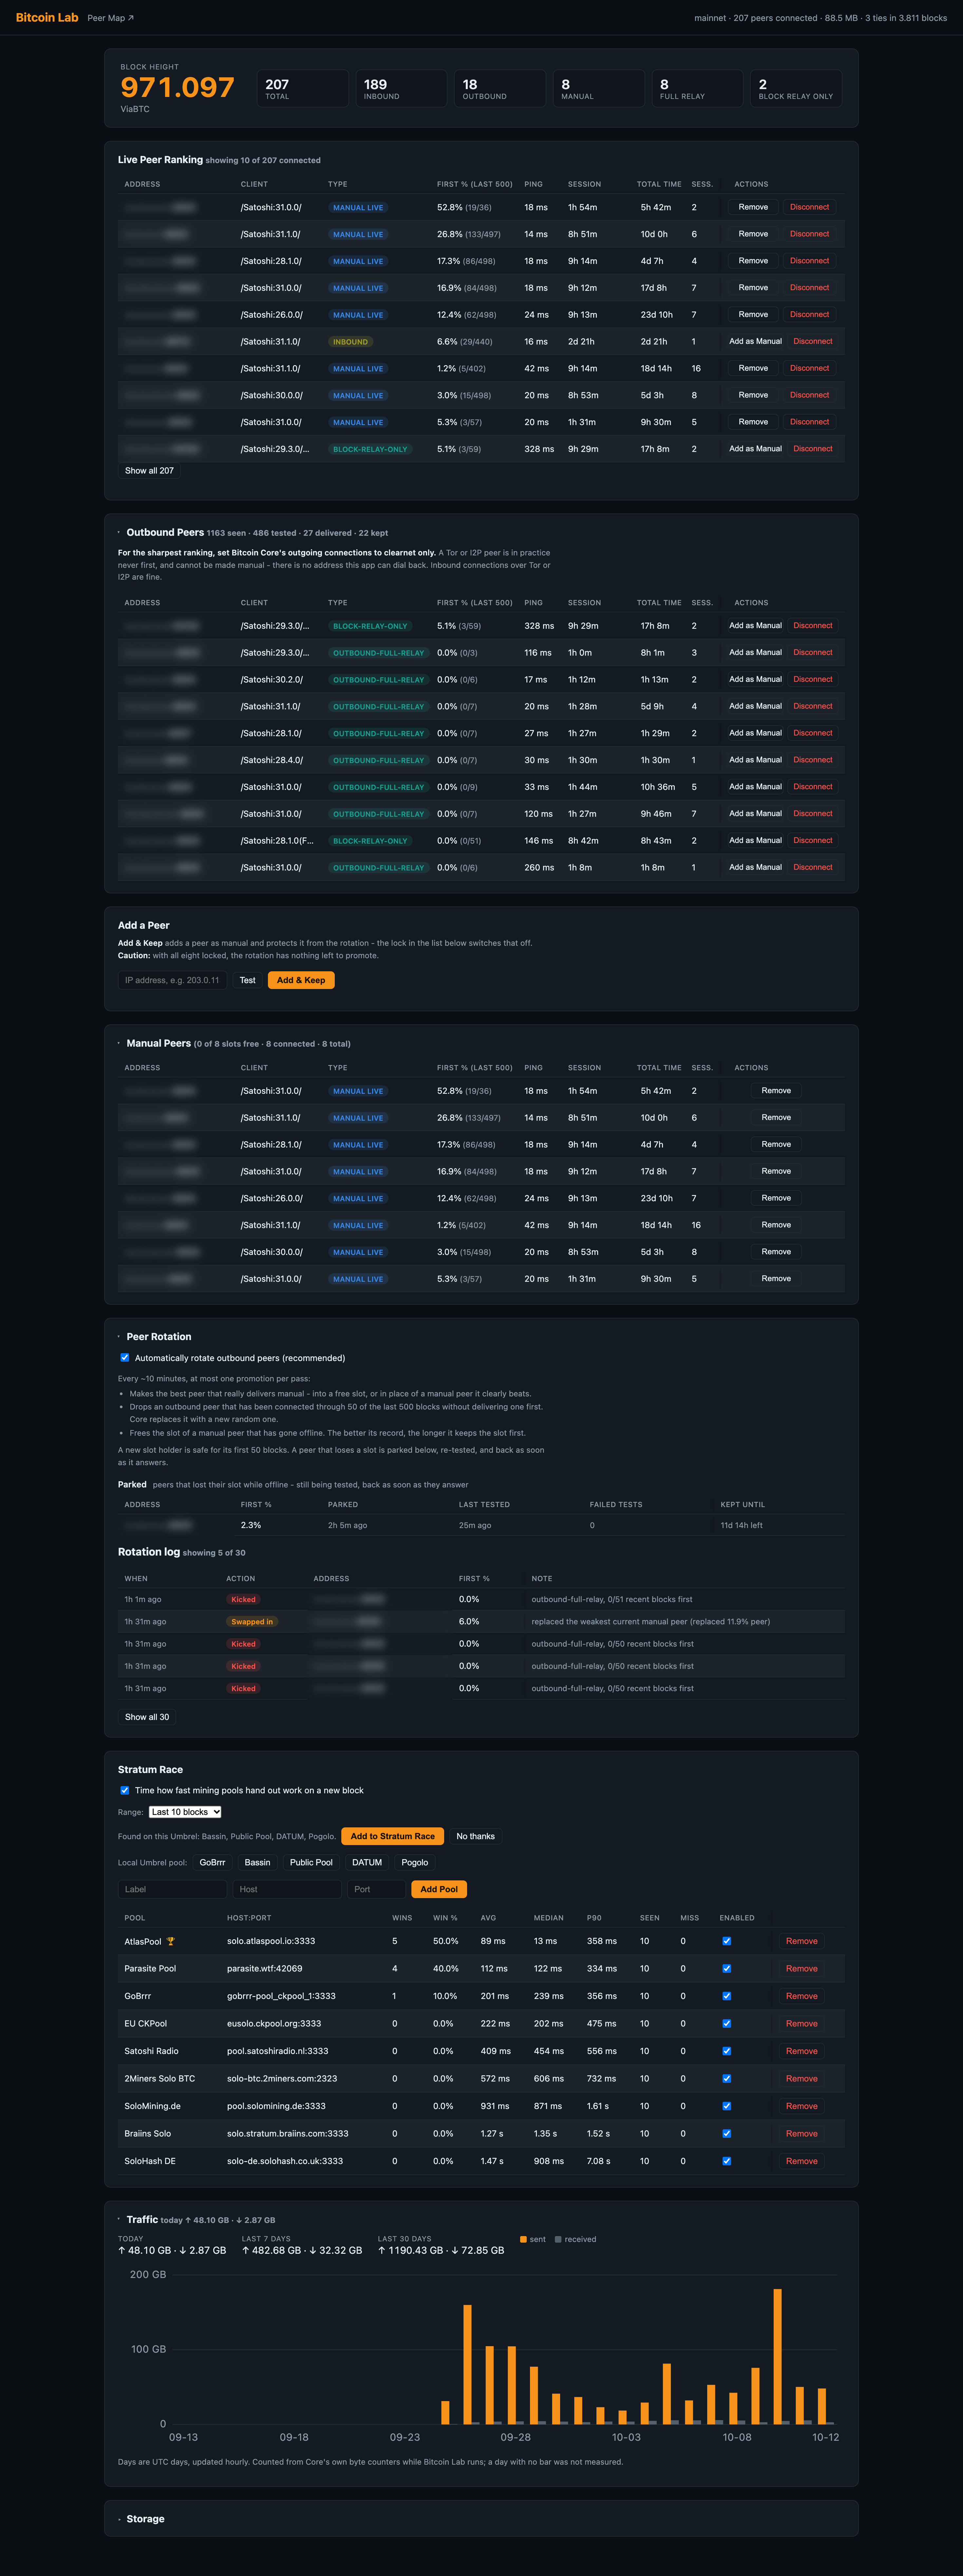Open the Range dropdown showing Last 10 blocks
Image resolution: width=963 pixels, height=2576 pixels.
point(185,1812)
